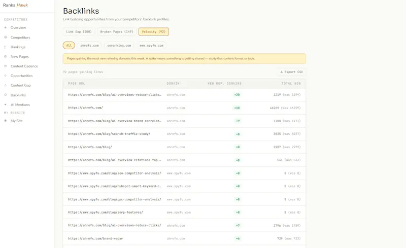Click total 2987 (was 2979)

pos(287,147)
